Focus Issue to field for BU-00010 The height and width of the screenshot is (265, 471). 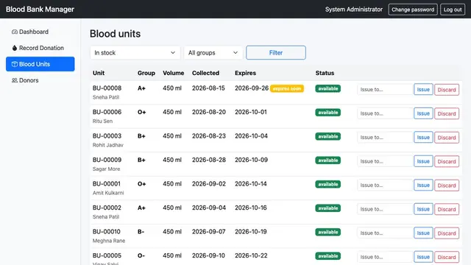point(385,233)
